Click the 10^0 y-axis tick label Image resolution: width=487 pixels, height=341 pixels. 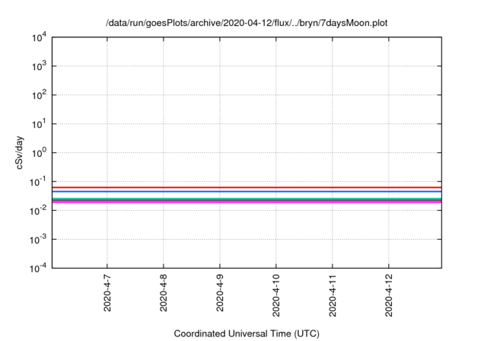(x=39, y=153)
